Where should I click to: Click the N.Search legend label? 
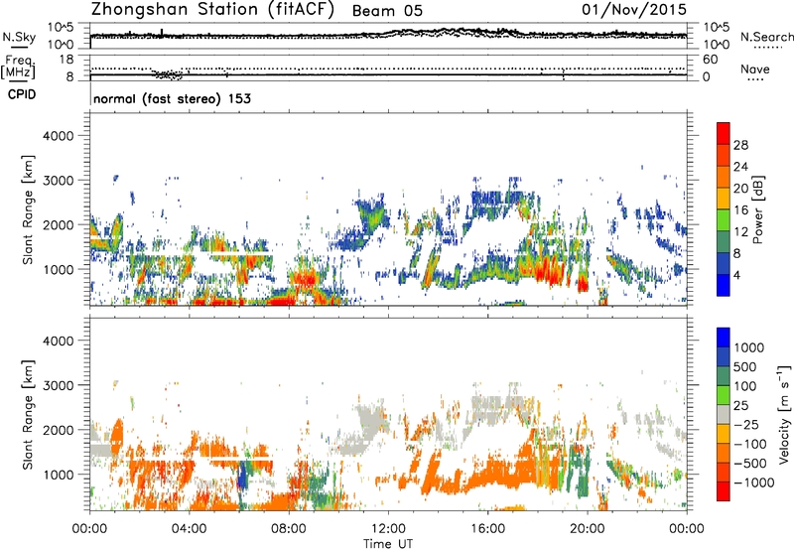click(x=766, y=37)
